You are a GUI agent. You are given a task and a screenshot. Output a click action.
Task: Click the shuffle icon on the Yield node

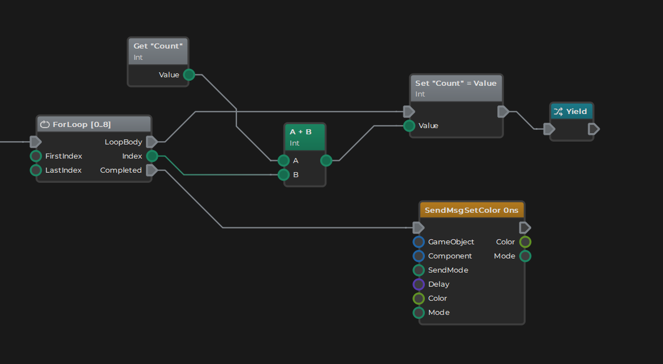click(x=558, y=112)
